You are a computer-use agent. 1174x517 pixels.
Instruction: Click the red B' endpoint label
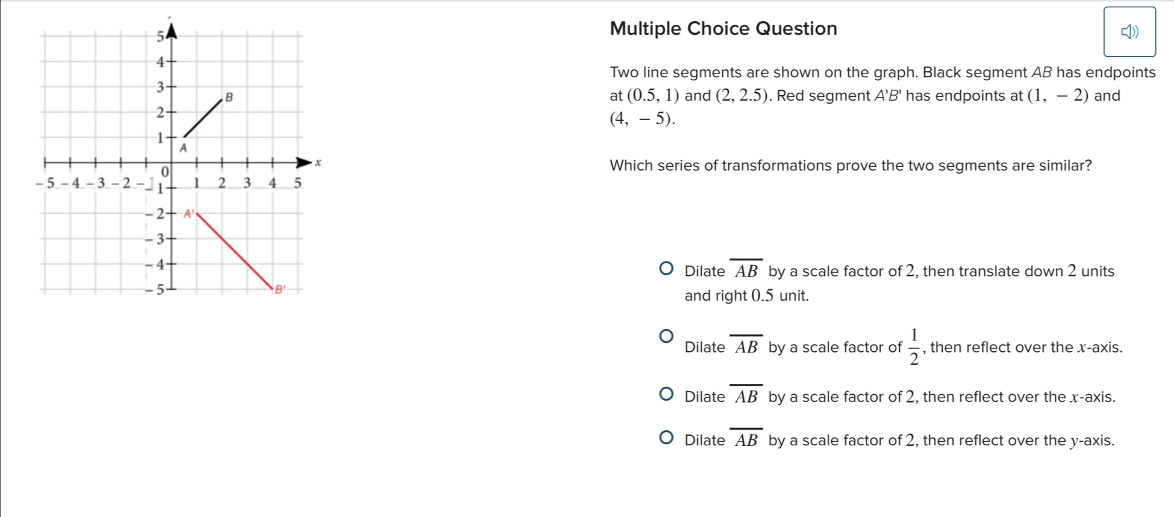coord(279,290)
